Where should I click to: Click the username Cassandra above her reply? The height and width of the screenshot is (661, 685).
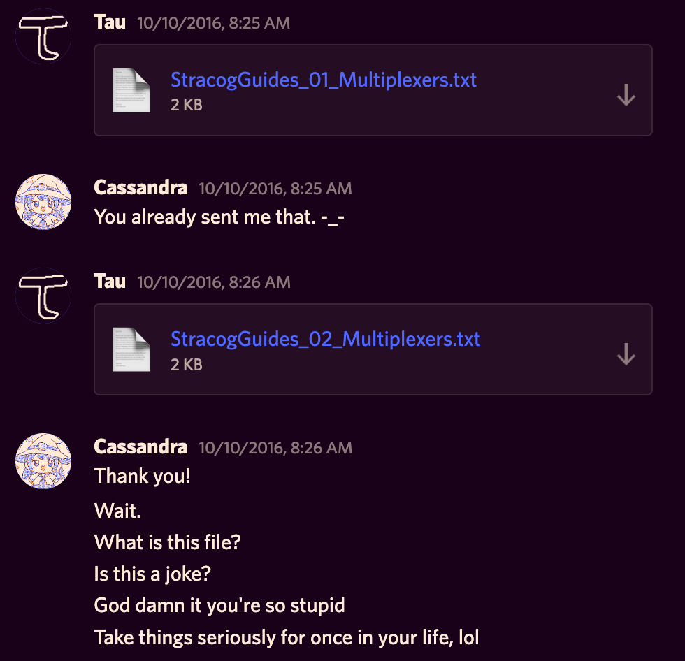[140, 188]
